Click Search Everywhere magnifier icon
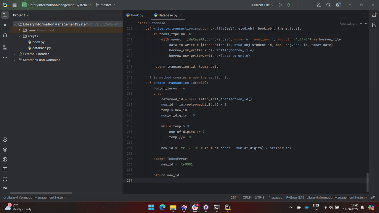This screenshot has width=379, height=213. 328,5
